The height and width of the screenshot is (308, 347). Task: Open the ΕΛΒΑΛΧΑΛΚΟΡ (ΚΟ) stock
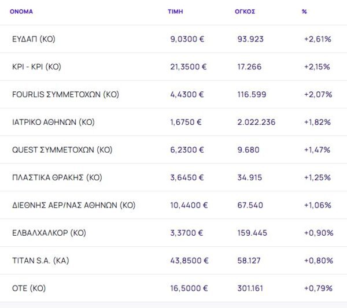(x=49, y=233)
